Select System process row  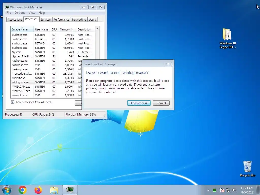point(53,52)
